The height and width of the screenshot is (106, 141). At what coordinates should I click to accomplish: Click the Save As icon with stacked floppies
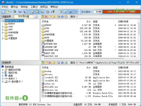coord(25,12)
